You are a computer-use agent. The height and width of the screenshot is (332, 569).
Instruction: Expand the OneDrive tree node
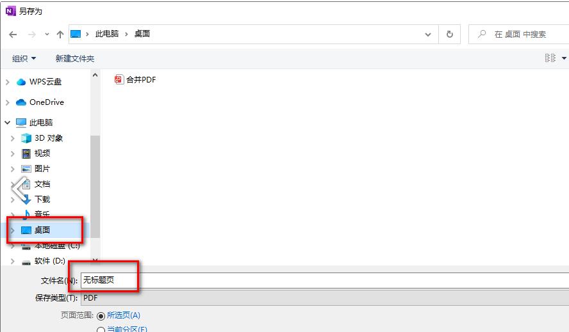[x=7, y=102]
